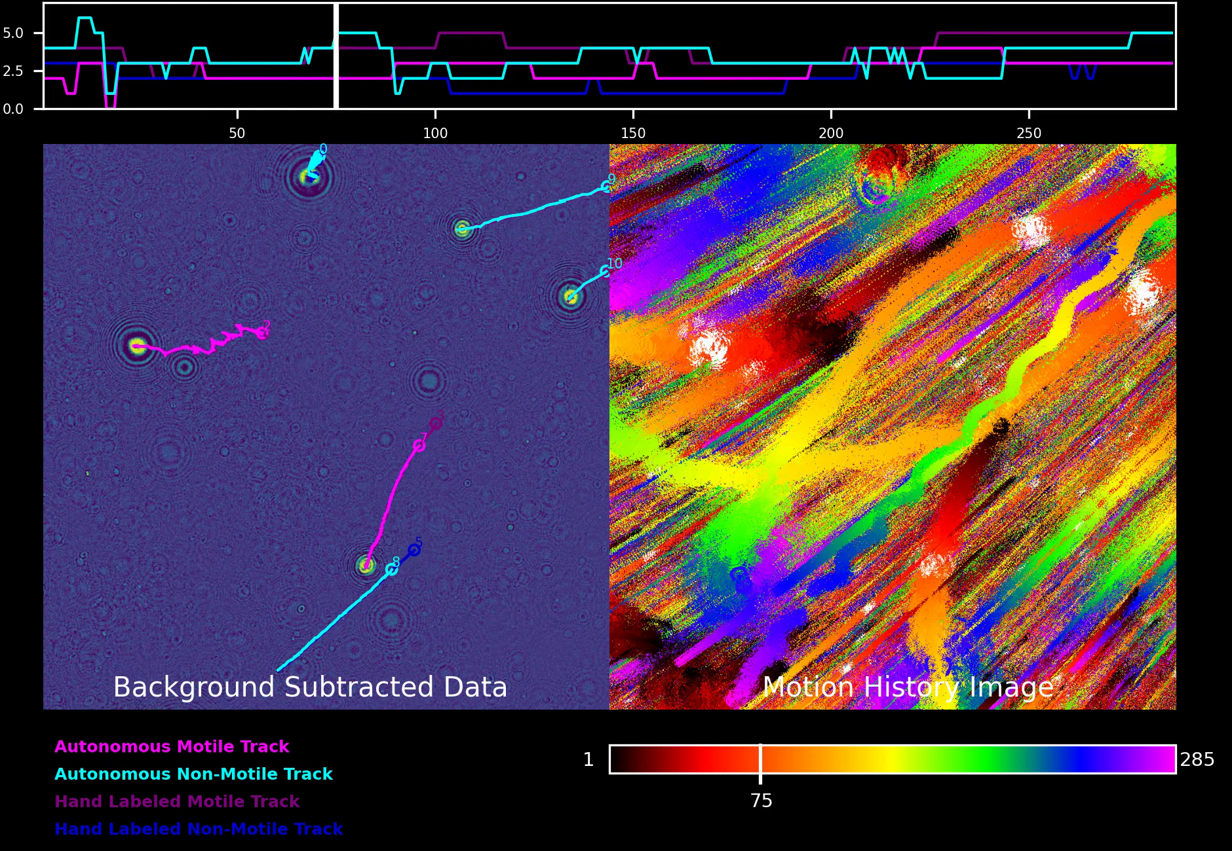Click the y-axis tick label 0.0
The width and height of the screenshot is (1232, 851).
(13, 109)
